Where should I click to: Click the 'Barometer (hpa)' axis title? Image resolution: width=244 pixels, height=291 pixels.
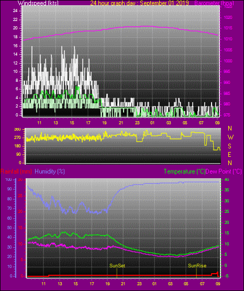pos(214,3)
